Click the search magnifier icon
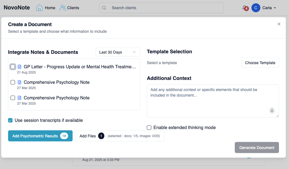The image size is (289, 169). [x=104, y=8]
